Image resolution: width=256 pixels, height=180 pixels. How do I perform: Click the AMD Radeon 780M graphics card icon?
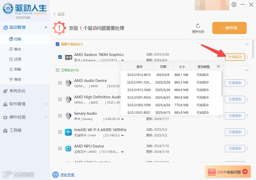(x=68, y=57)
